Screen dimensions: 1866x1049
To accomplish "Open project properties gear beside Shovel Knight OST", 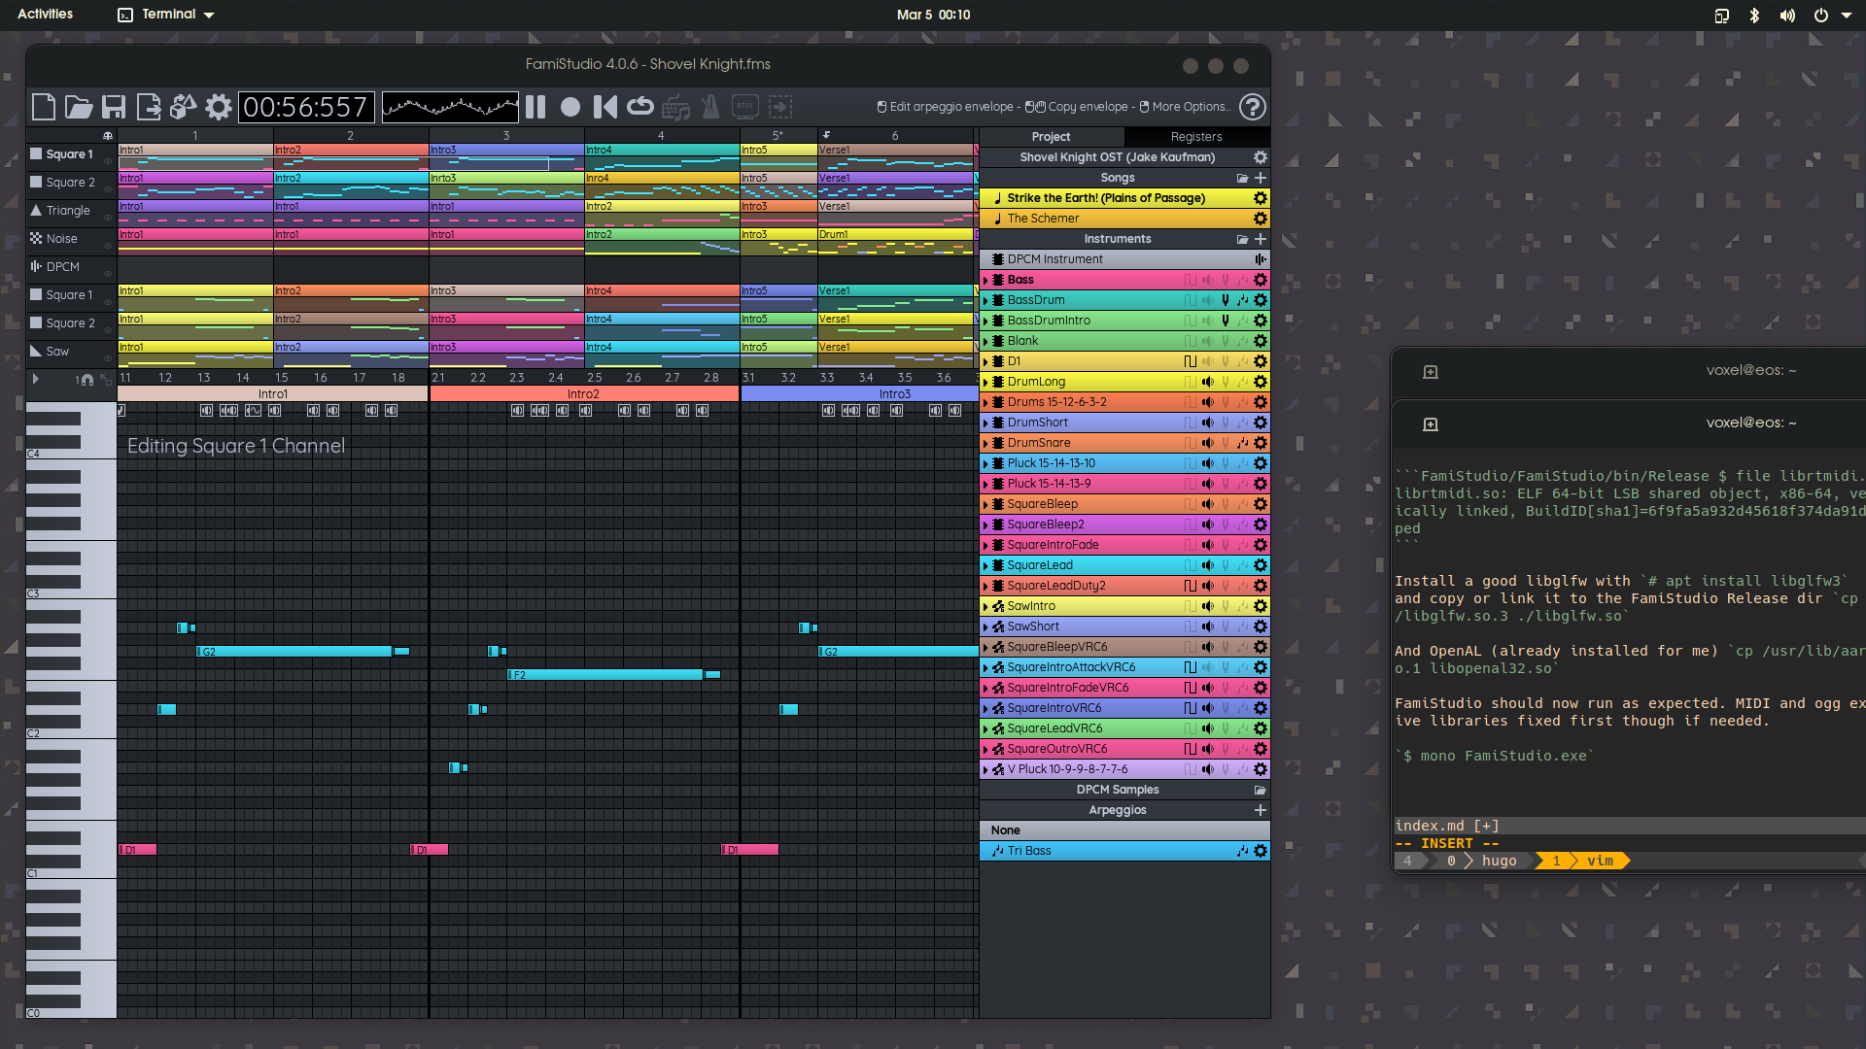I will pyautogui.click(x=1260, y=157).
